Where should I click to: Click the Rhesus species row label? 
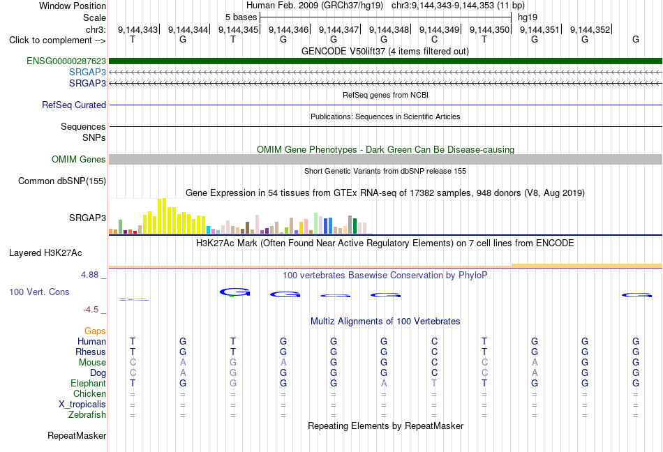(x=91, y=352)
